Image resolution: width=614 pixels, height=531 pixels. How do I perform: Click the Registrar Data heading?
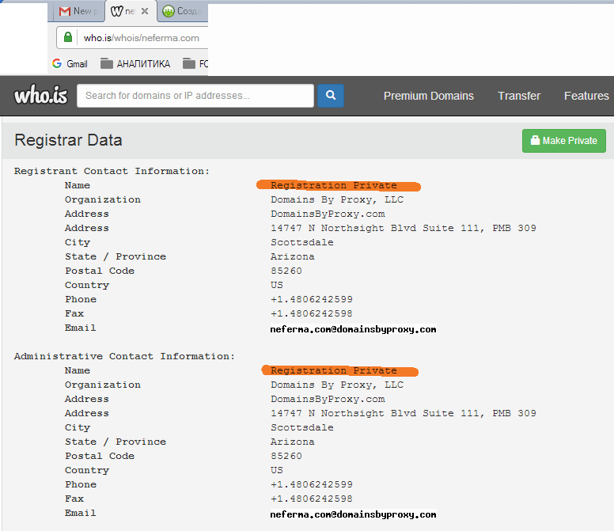pos(68,140)
